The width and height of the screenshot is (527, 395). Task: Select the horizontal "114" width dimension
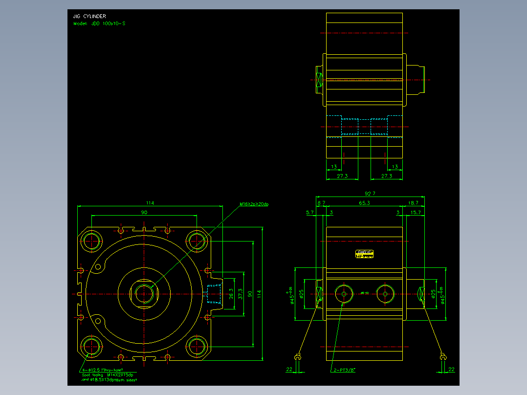(150, 203)
